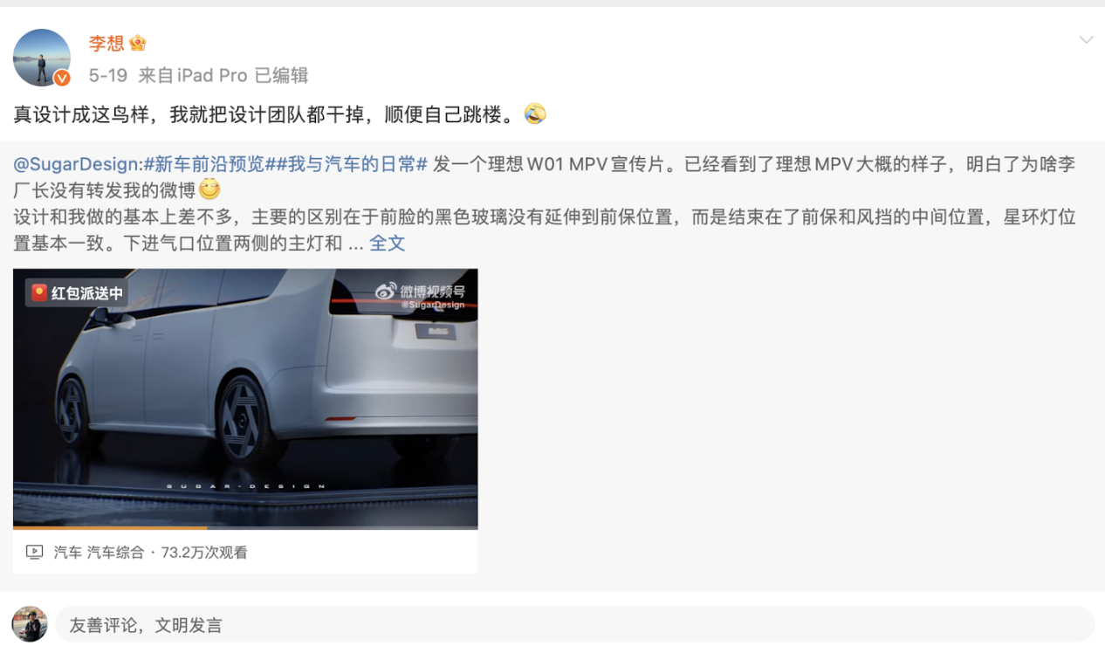1105x646 pixels.
Task: Click the smiling emoji in the reposted text
Action: [x=209, y=189]
